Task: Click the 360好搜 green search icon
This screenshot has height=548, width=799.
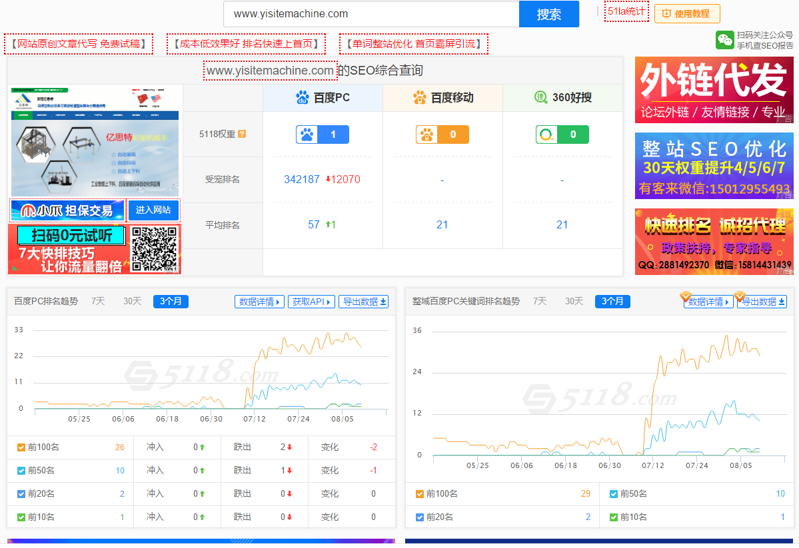Action: tap(540, 97)
